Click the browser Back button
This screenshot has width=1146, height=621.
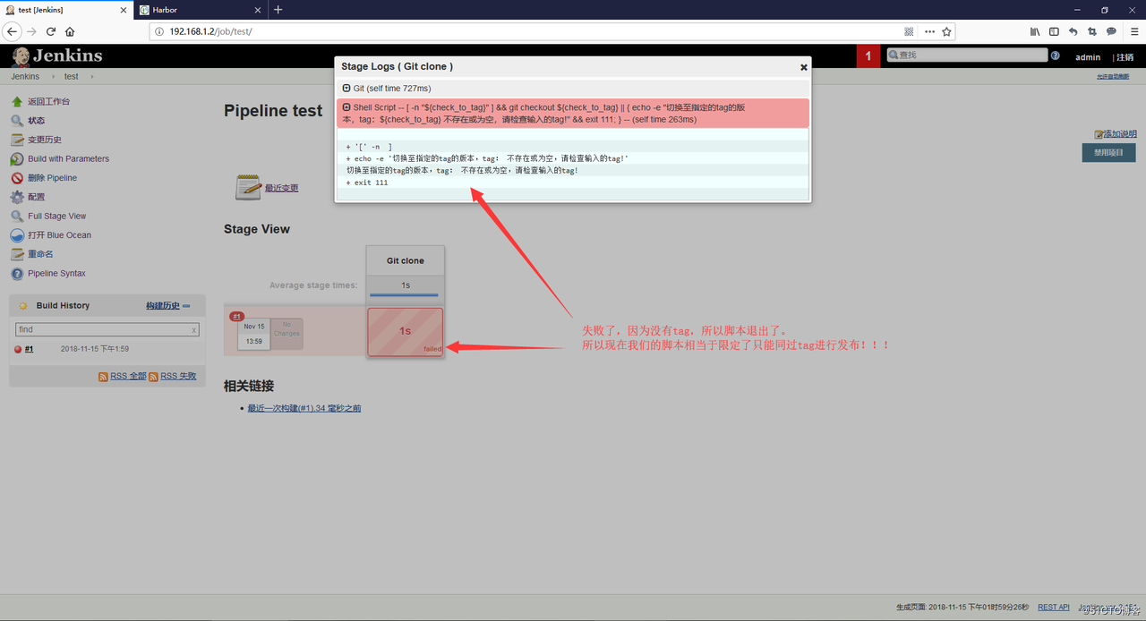(13, 31)
